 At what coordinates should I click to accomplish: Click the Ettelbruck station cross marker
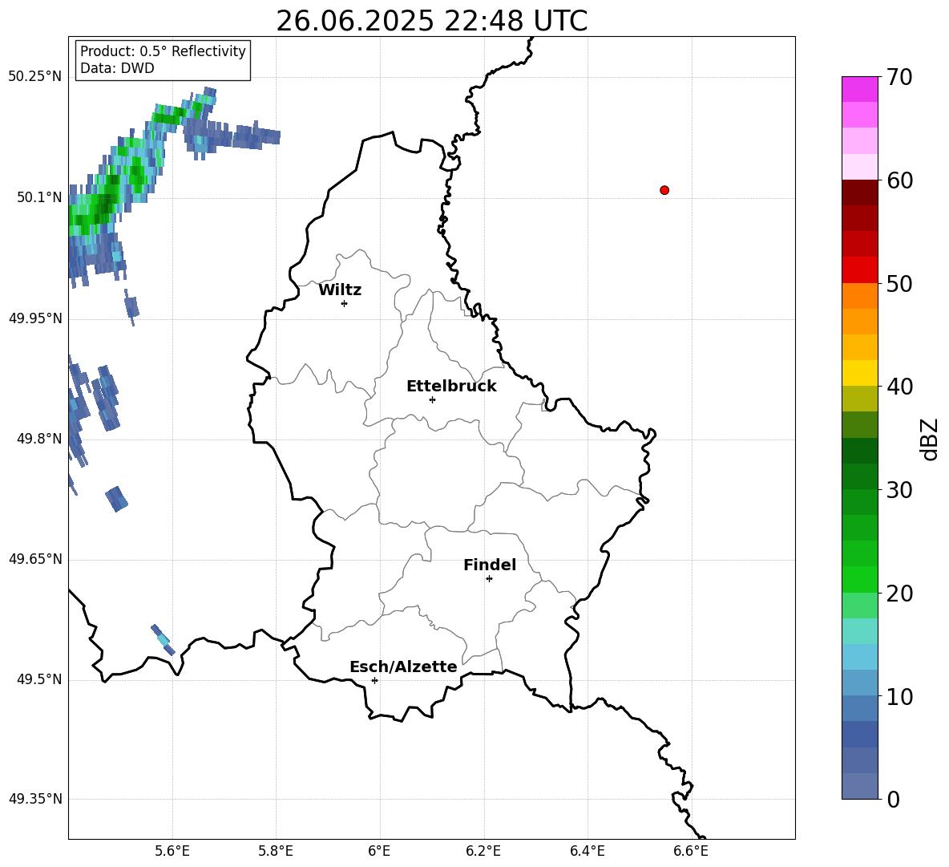point(432,399)
